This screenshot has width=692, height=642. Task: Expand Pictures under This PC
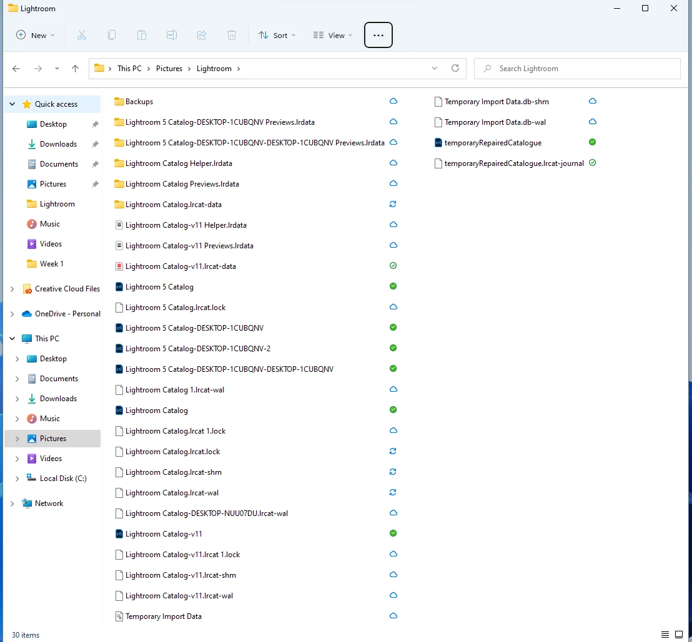click(17, 439)
